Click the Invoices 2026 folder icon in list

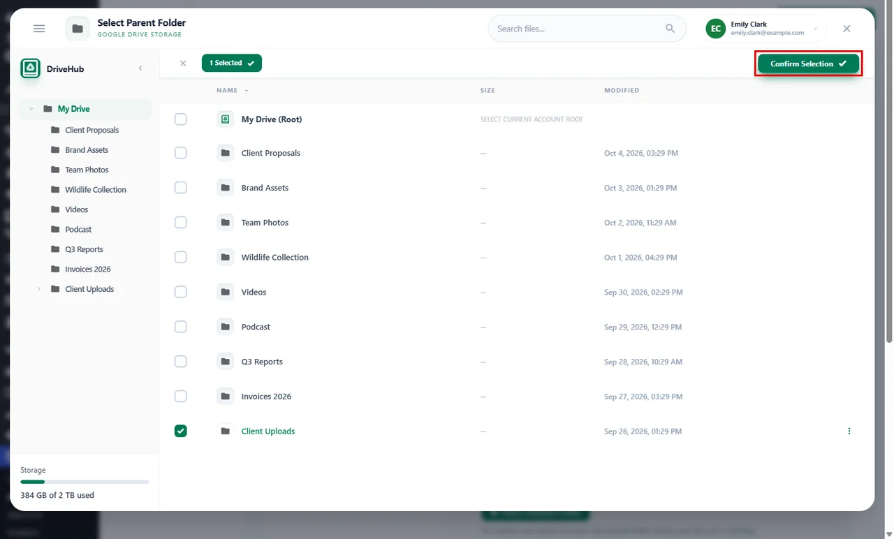click(x=225, y=397)
